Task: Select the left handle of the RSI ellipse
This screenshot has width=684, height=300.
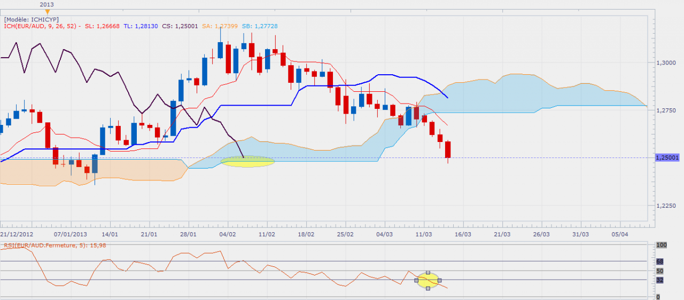Action: tap(416, 280)
